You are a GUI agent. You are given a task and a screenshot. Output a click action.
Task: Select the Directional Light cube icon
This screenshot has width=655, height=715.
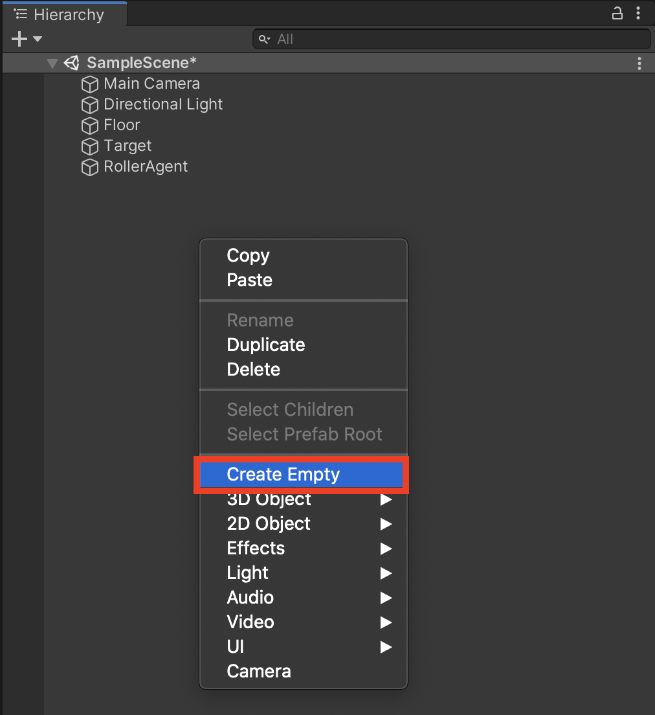click(x=90, y=105)
